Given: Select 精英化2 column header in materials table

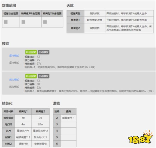Looking at the screenshot, I should (x=40, y=111).
